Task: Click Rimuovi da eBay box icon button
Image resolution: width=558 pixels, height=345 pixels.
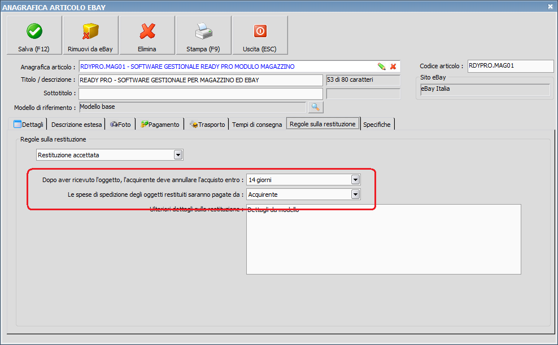Action: (x=90, y=35)
